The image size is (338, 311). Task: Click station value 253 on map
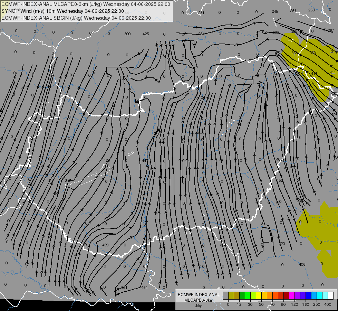tap(311, 10)
